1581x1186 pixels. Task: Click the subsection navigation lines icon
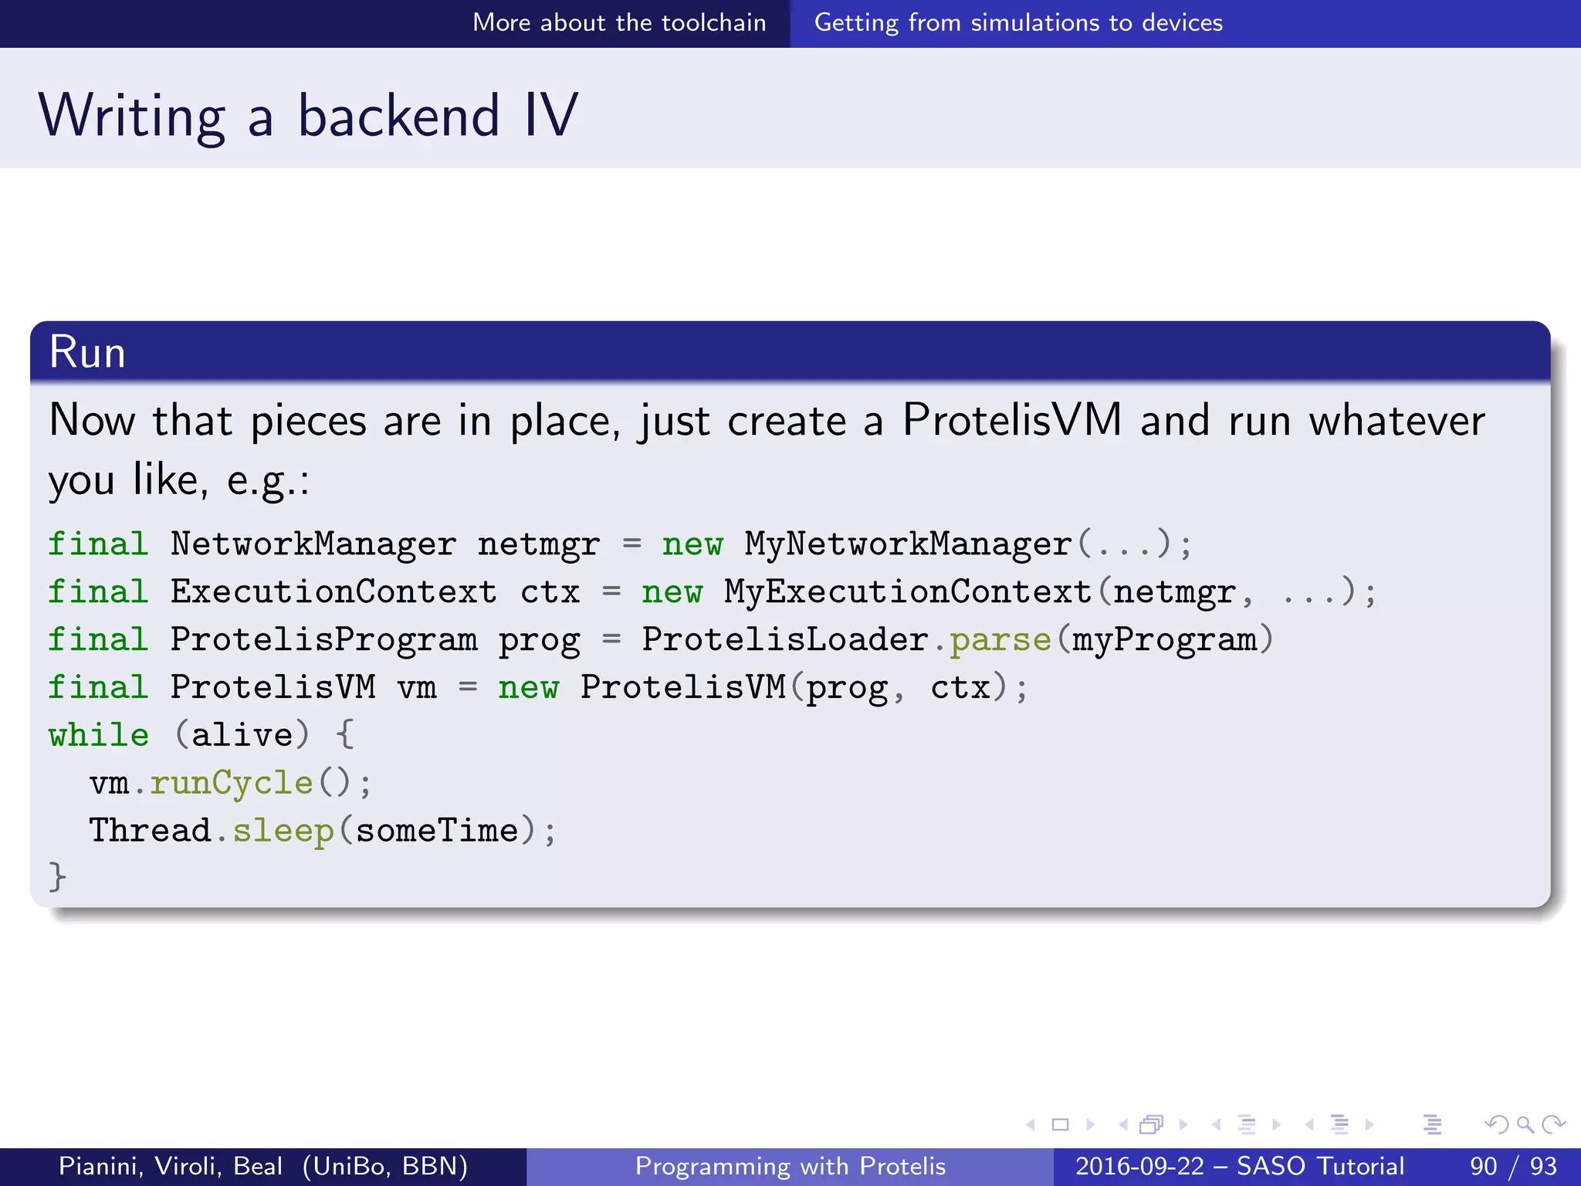1246,1125
